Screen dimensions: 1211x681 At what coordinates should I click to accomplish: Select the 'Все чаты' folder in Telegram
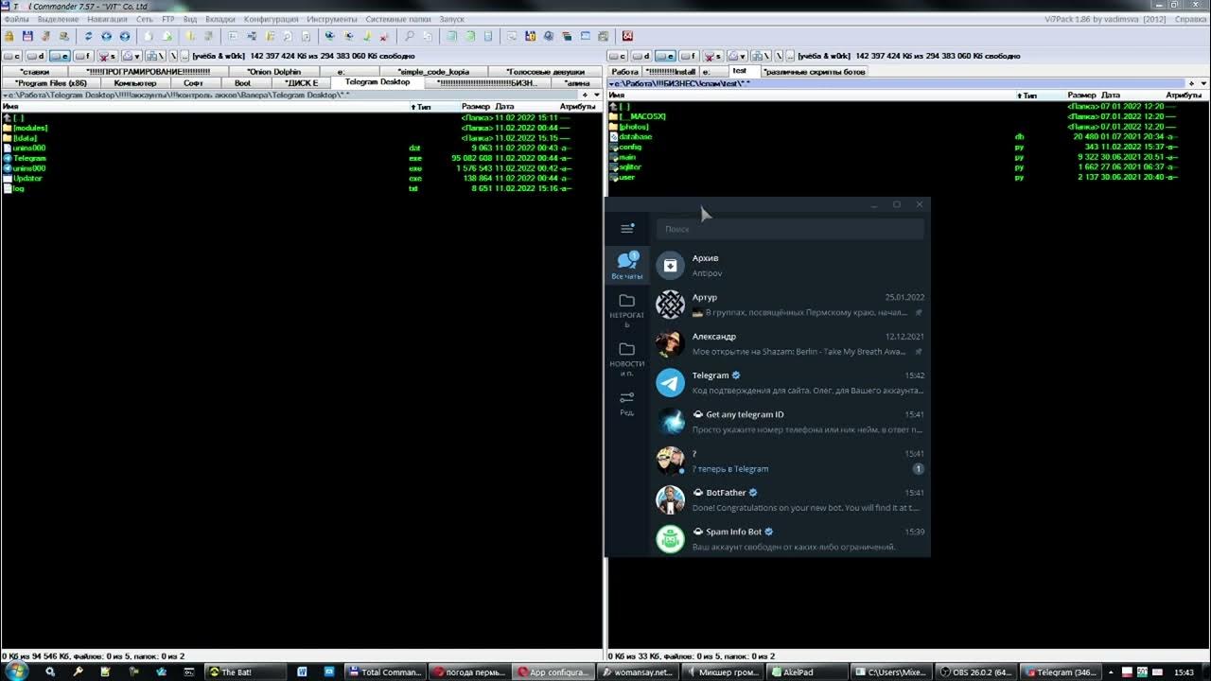pyautogui.click(x=626, y=266)
